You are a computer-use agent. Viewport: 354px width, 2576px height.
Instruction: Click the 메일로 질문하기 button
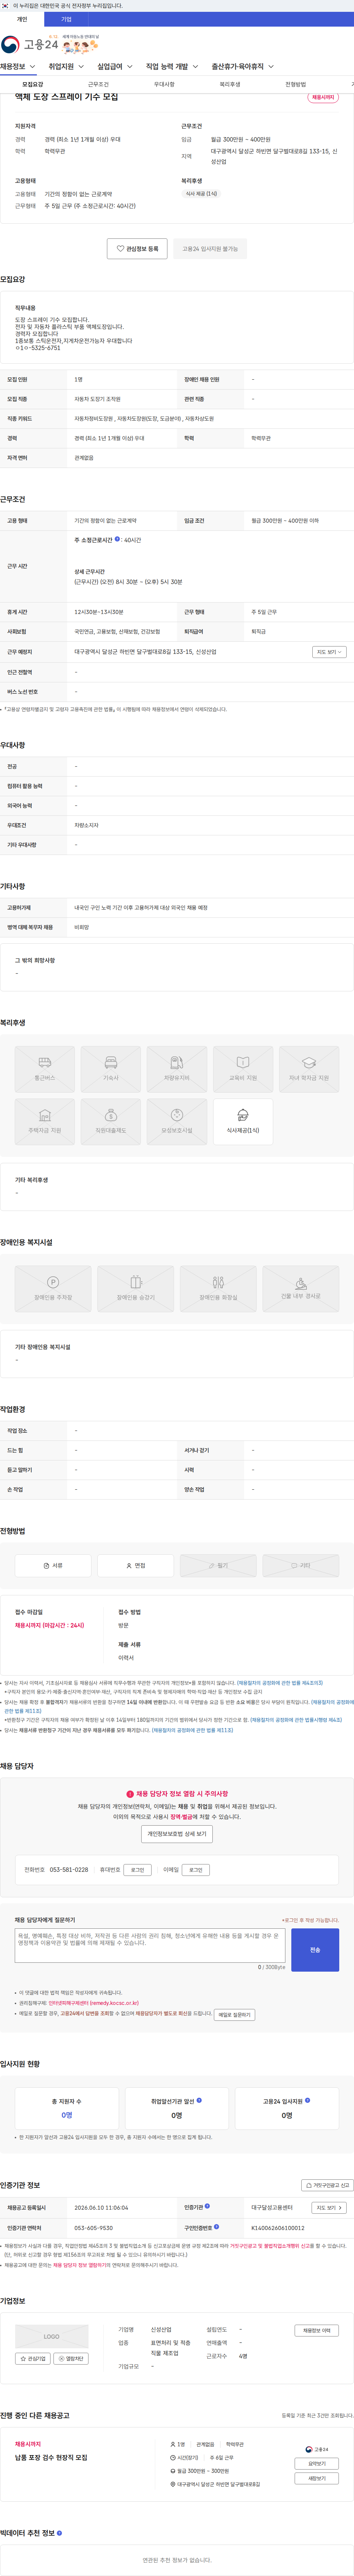pos(234,2014)
